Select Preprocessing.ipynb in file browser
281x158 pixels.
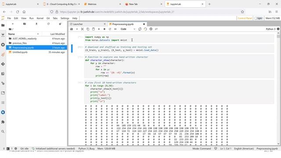36,48
